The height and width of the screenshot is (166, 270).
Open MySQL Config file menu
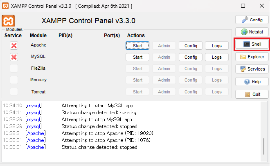point(190,57)
